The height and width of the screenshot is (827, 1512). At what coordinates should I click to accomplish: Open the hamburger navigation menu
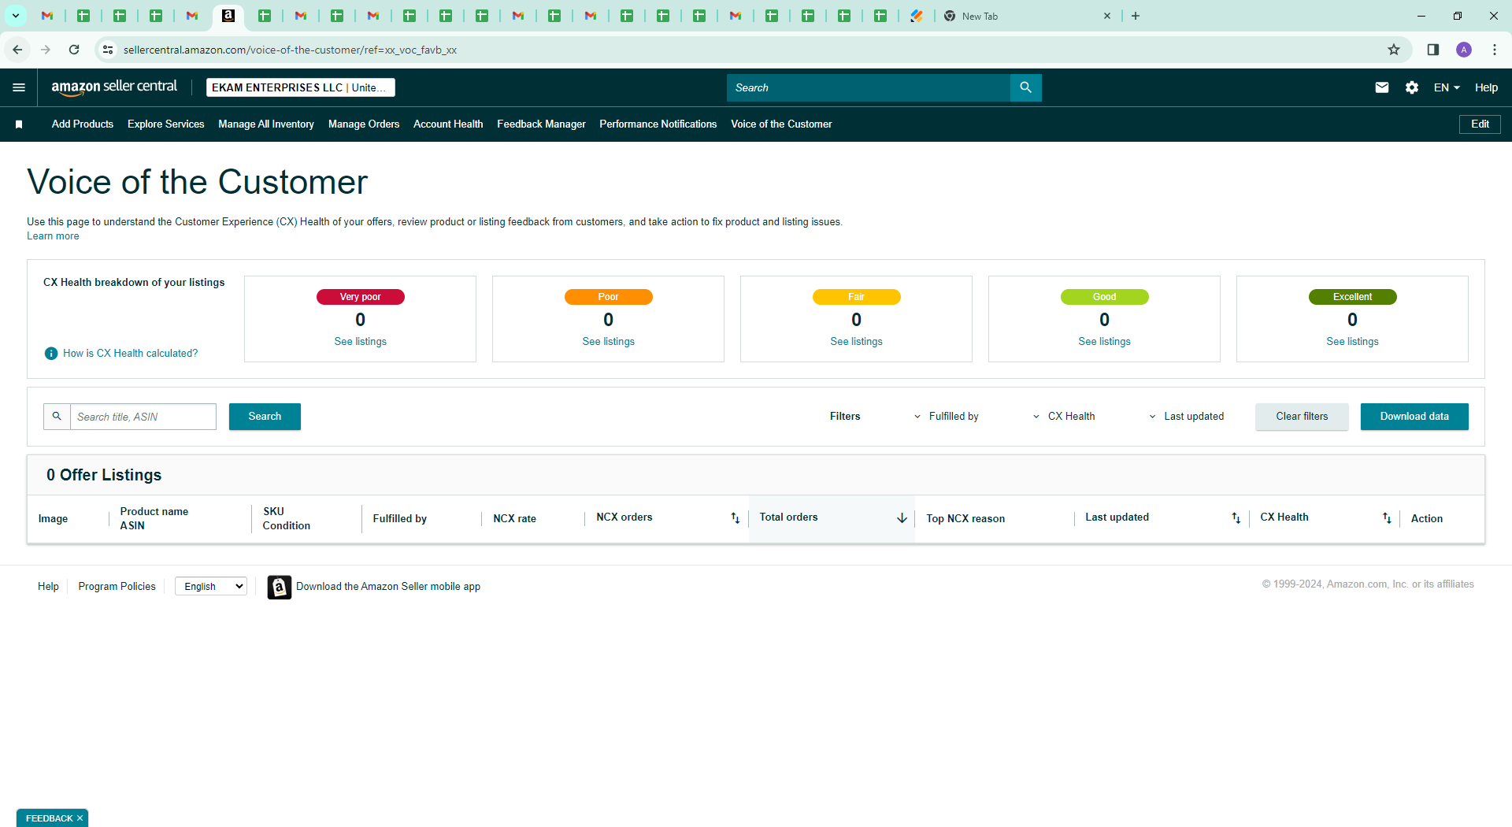(19, 87)
